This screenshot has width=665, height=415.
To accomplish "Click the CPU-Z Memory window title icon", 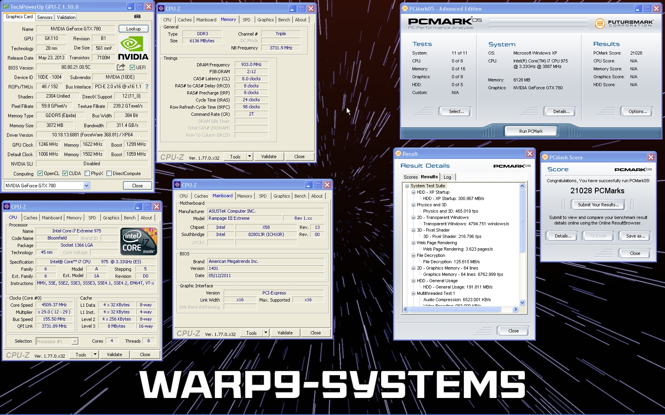I will tap(161, 8).
